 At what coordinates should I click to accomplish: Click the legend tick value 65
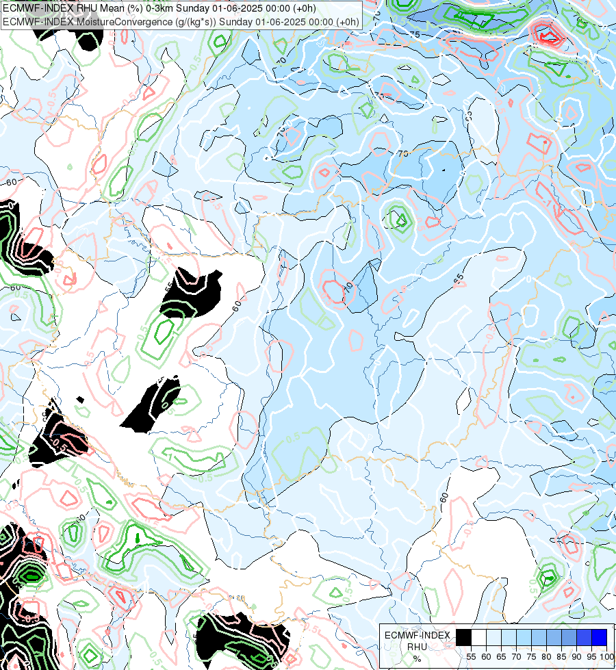(501, 657)
